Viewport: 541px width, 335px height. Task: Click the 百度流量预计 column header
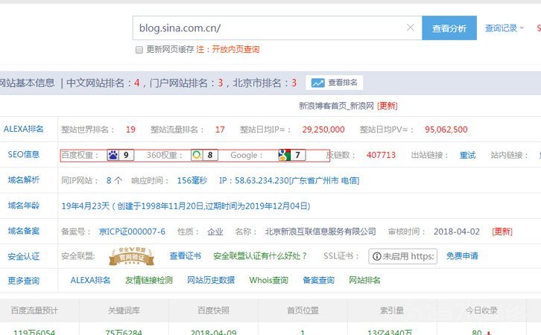(34, 310)
